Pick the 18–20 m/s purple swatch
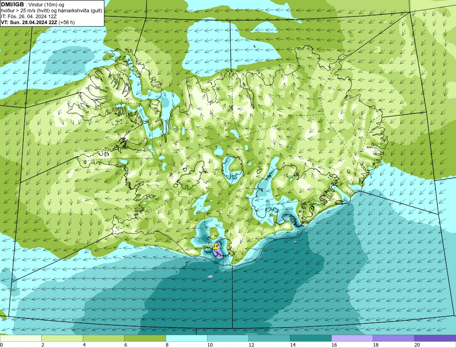 (x=394, y=338)
